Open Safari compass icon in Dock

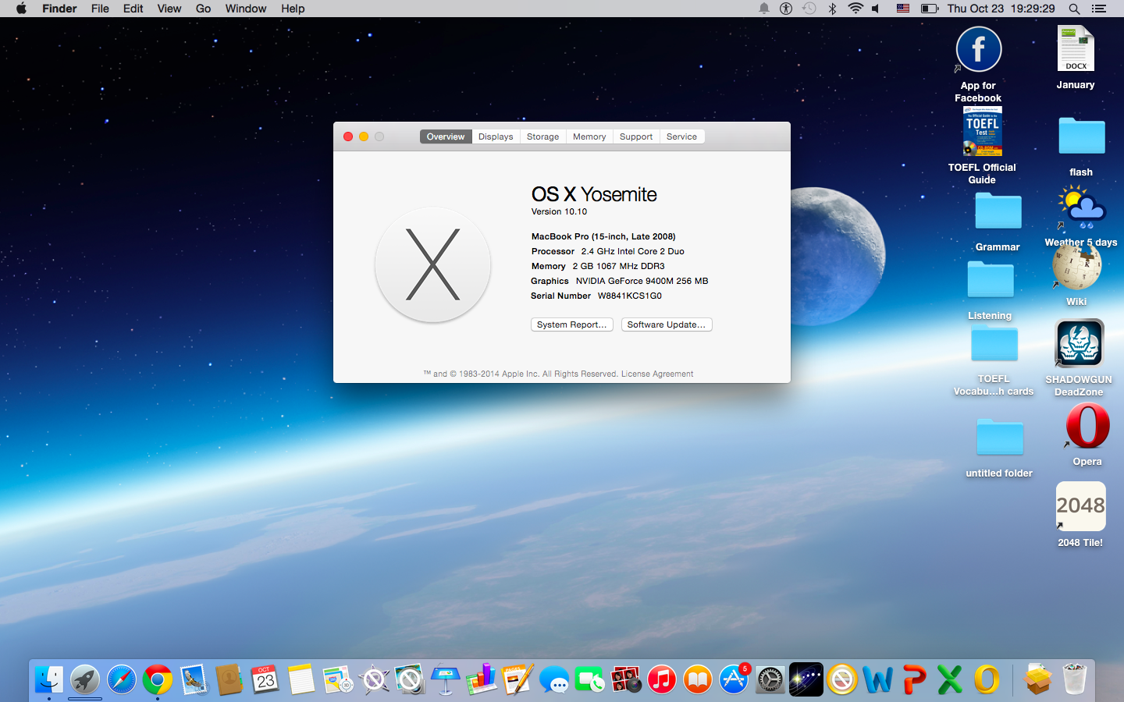122,680
